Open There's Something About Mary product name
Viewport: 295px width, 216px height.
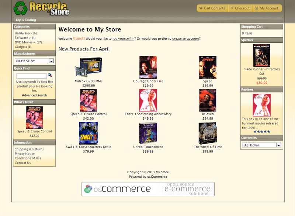(148, 114)
